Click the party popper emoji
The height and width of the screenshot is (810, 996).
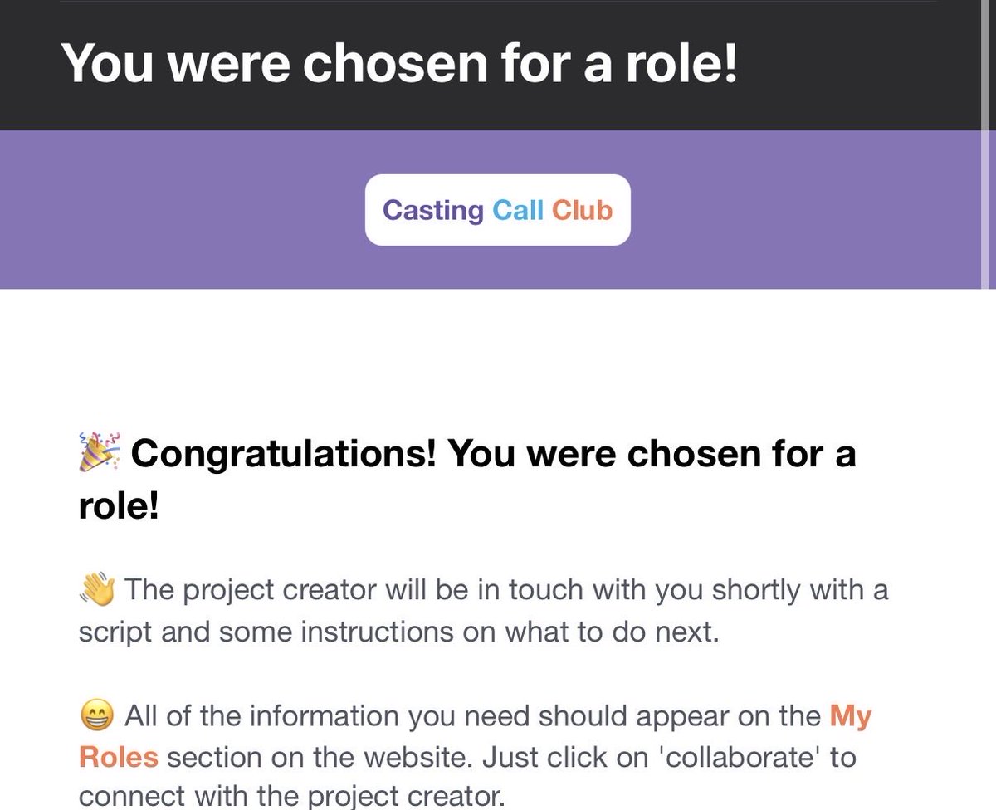[100, 452]
